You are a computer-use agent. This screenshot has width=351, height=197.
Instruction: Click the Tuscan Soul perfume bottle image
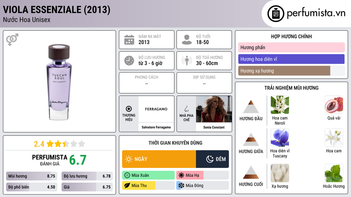pyautogui.click(x=59, y=82)
